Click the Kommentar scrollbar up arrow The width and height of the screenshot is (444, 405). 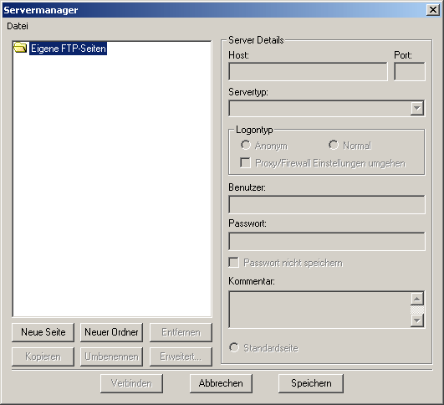point(416,299)
